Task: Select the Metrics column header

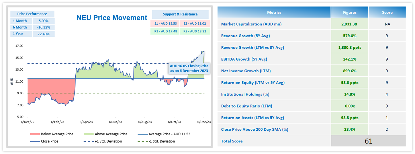Action: pos(274,12)
